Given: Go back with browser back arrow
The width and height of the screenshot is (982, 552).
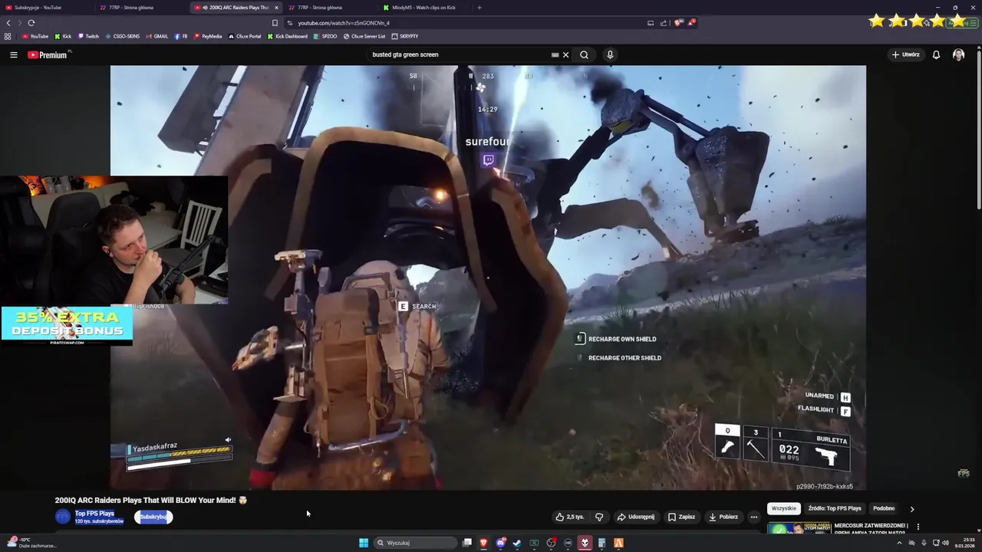Looking at the screenshot, I should coord(8,23).
